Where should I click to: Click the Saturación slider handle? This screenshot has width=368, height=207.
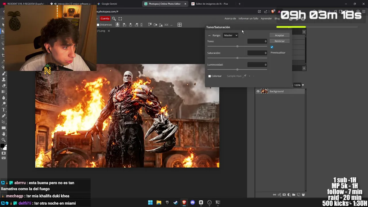tap(237, 58)
